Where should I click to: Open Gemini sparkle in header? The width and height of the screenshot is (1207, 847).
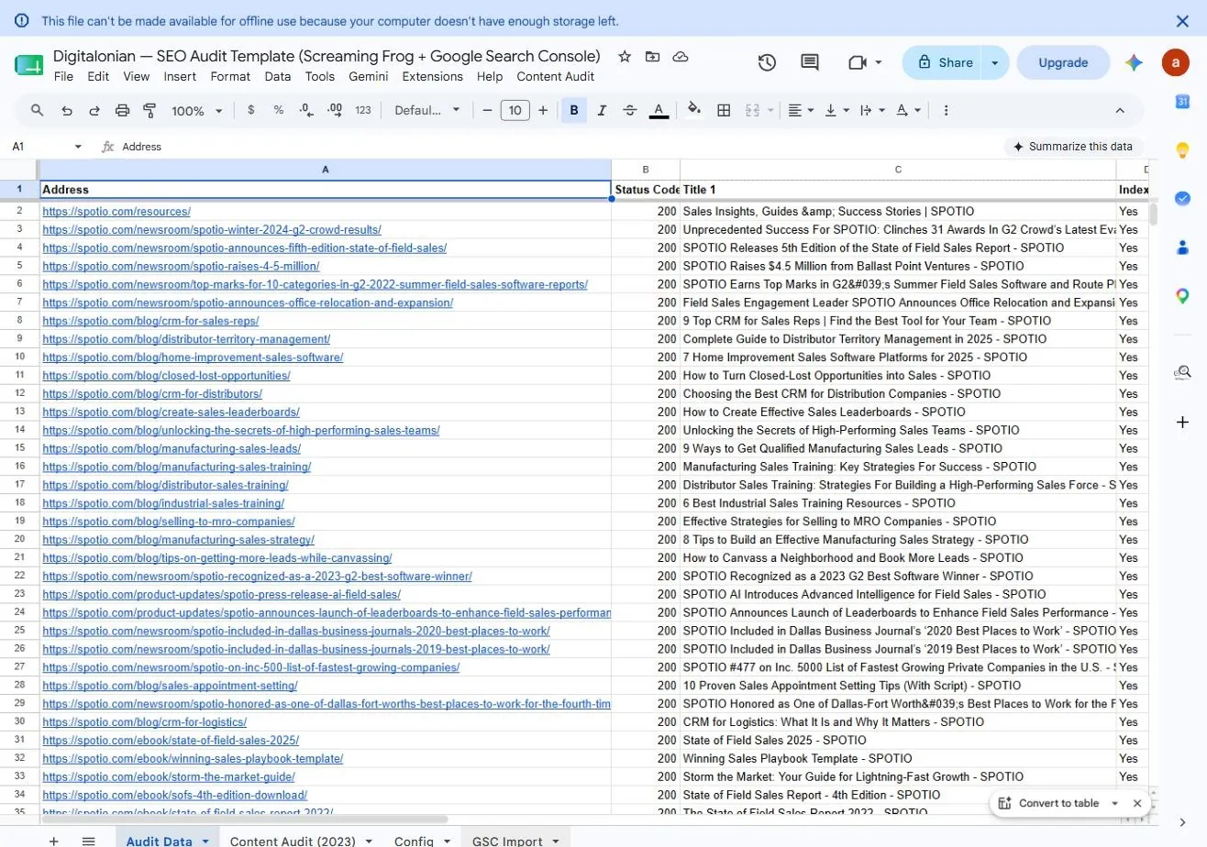(x=1134, y=62)
